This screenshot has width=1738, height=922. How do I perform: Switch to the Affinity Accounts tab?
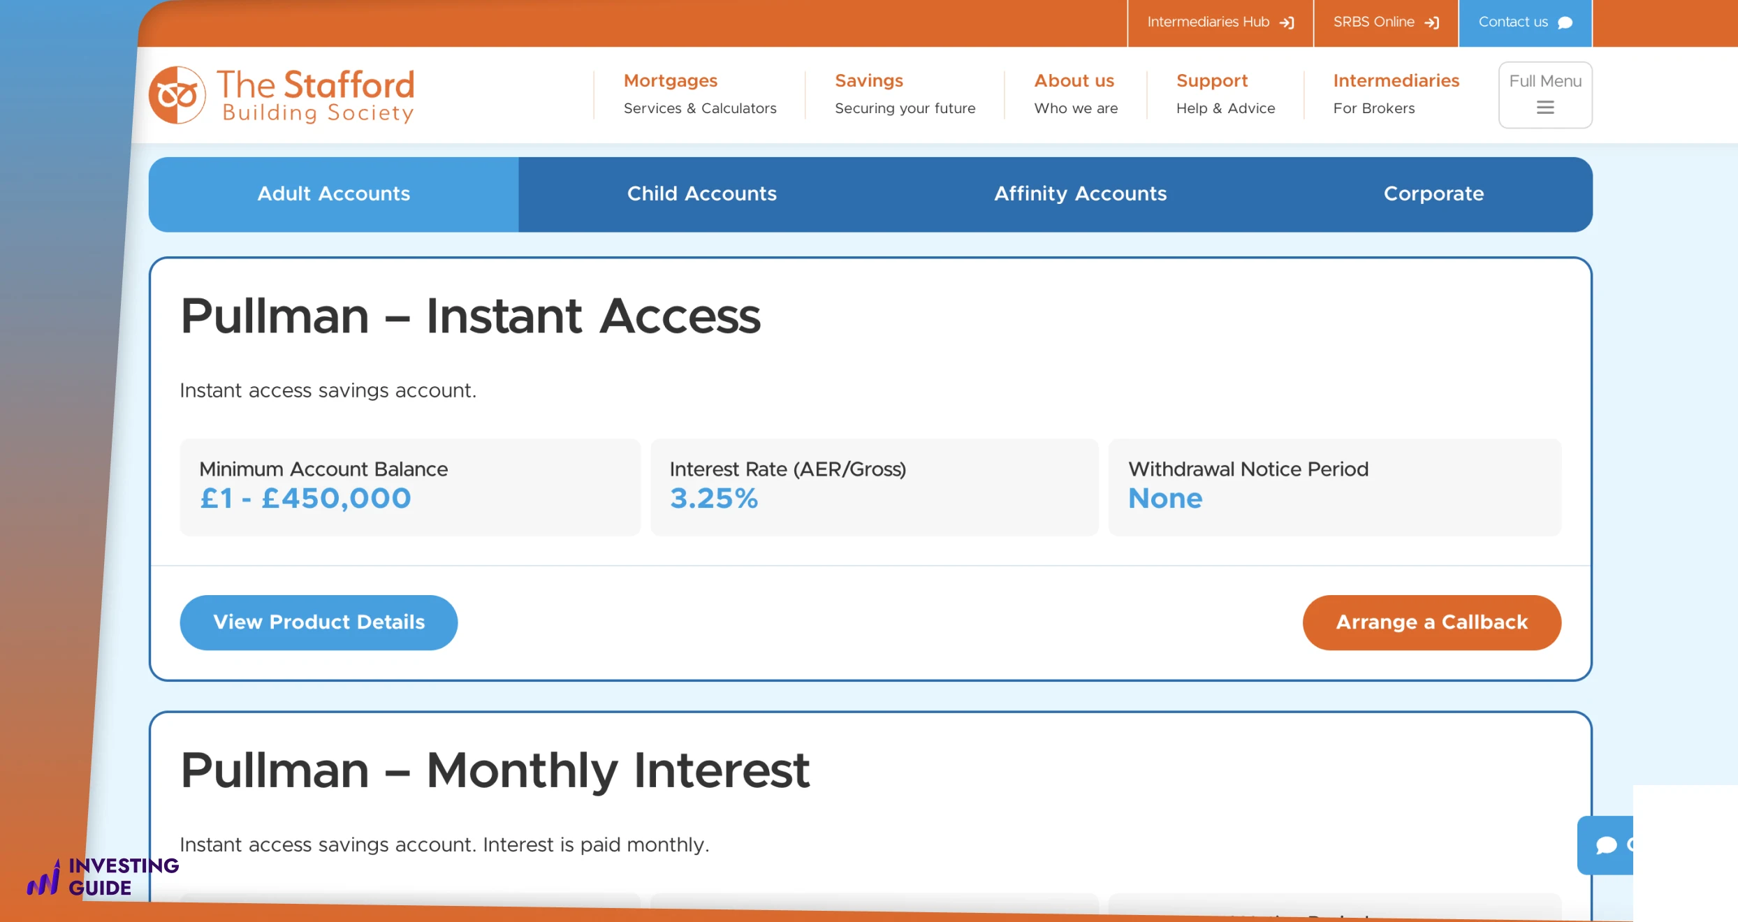point(1080,193)
